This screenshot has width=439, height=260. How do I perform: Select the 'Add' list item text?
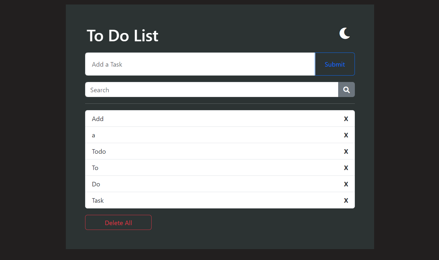(98, 119)
